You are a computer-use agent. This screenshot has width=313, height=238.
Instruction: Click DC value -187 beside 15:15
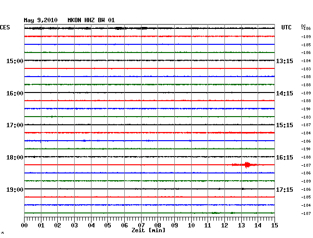tap(306, 125)
